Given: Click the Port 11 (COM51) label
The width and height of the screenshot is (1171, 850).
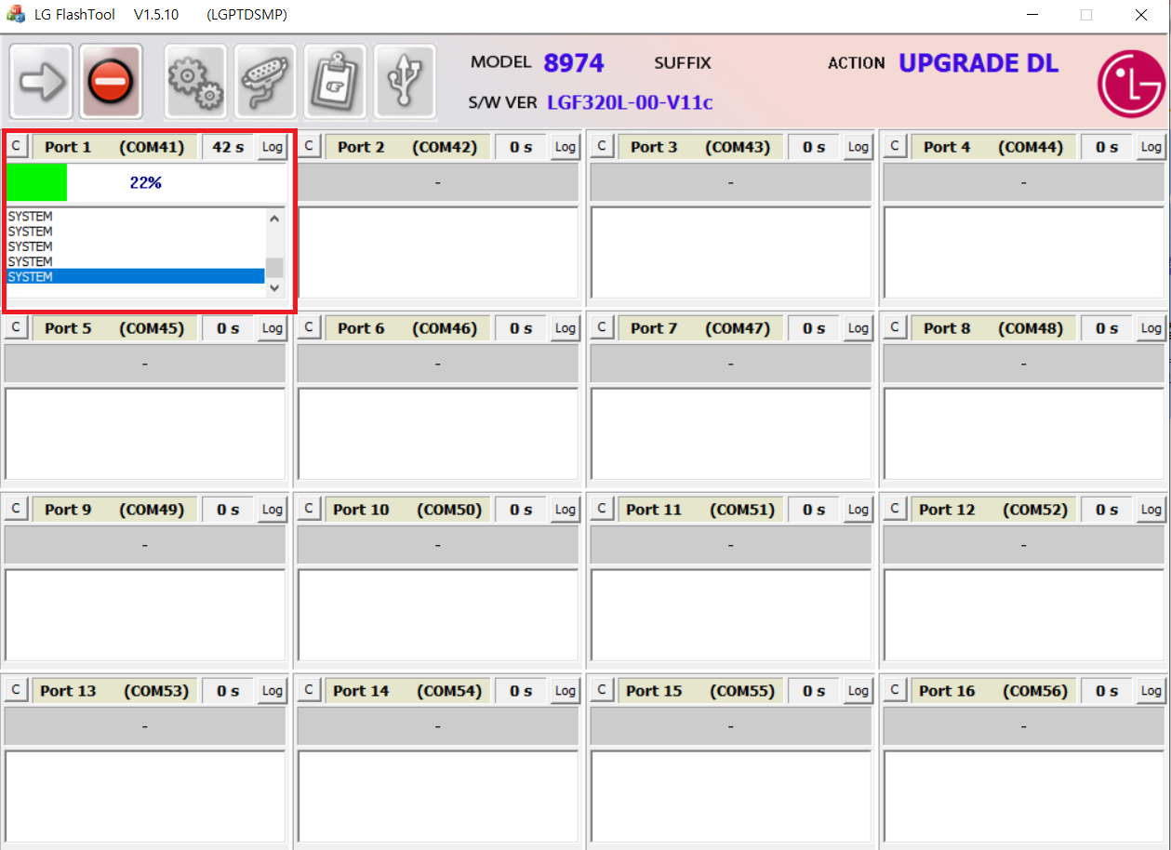Looking at the screenshot, I should [700, 510].
